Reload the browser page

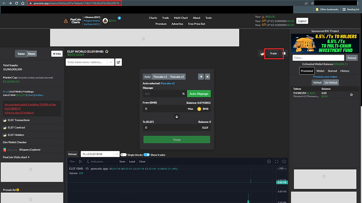click(16, 3)
